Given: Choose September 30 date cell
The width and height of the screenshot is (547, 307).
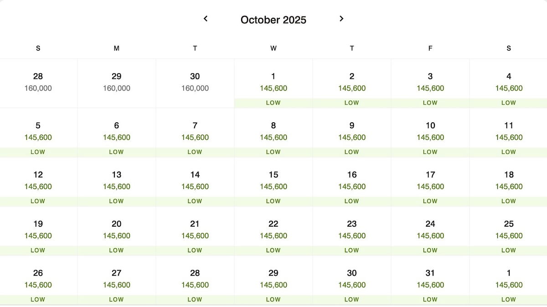Looking at the screenshot, I should point(195,83).
